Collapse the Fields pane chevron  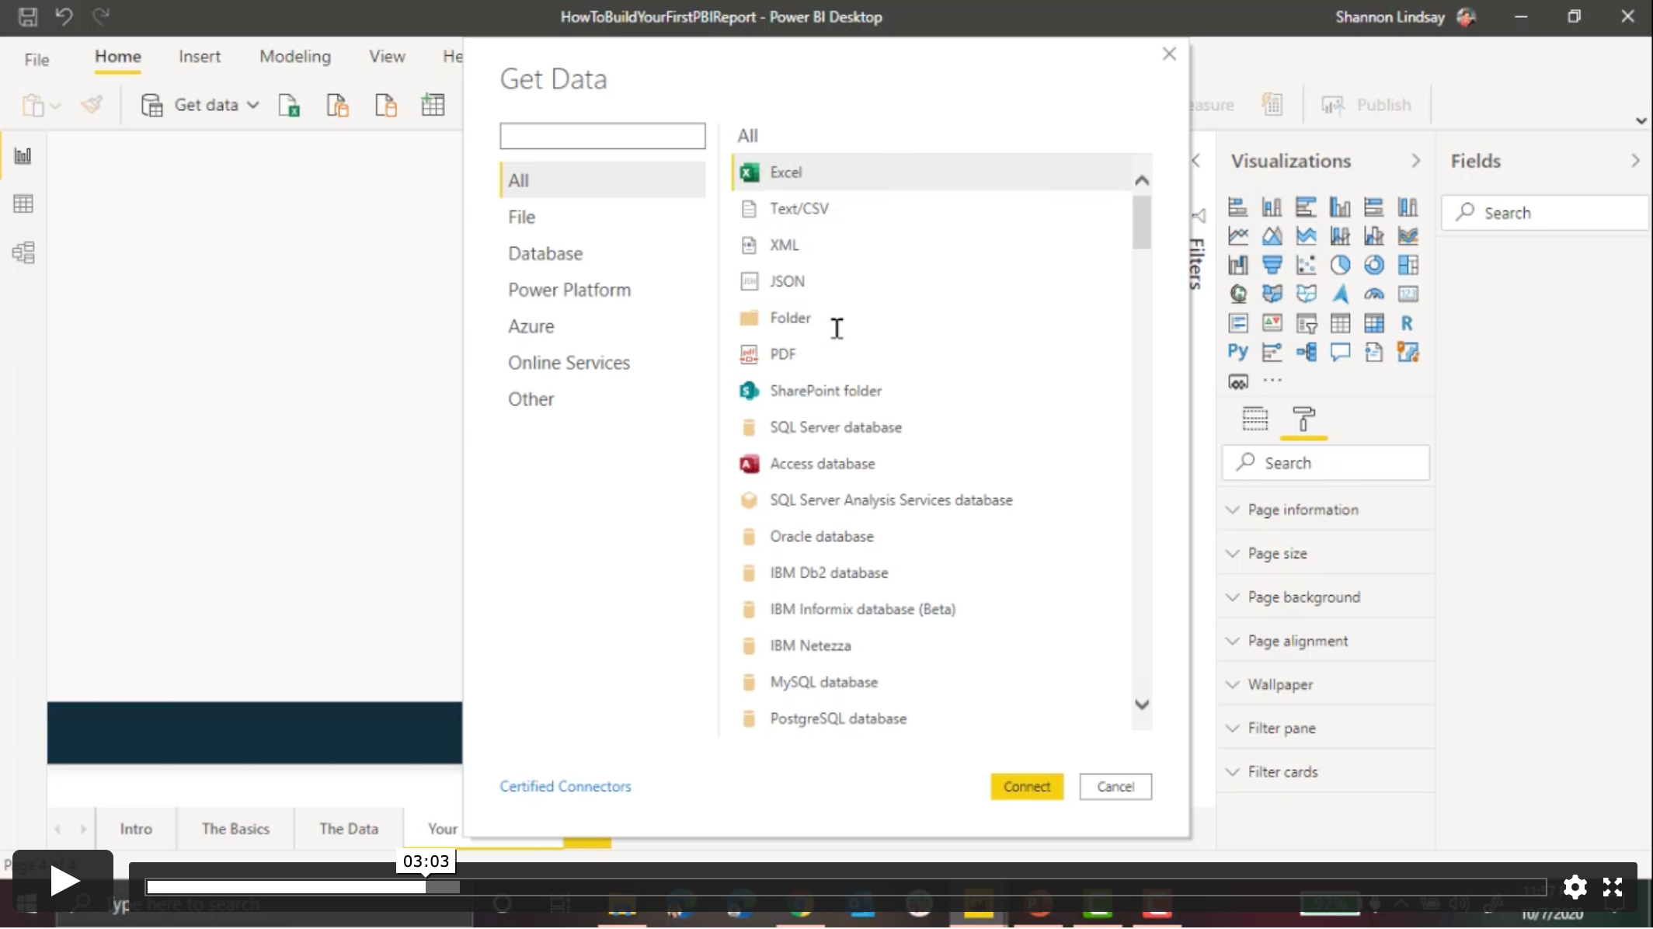1635,161
